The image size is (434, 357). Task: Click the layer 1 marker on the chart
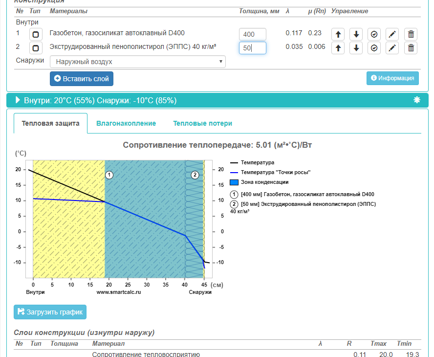coord(109,175)
